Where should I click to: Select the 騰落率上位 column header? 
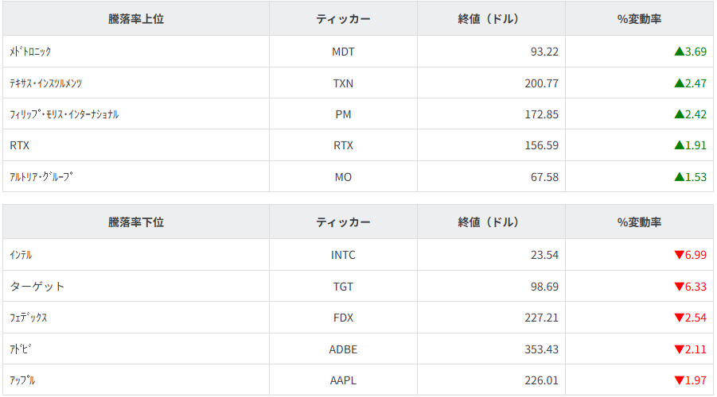pos(136,19)
